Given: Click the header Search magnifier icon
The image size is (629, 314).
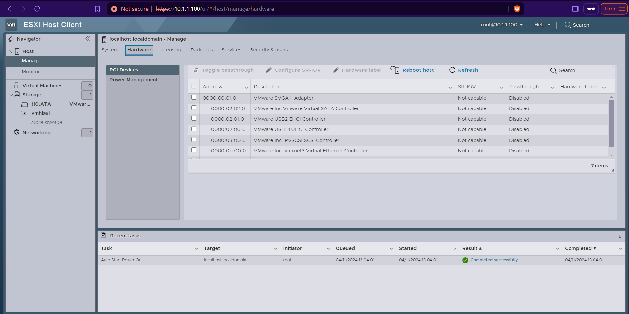Looking at the screenshot, I should tap(568, 25).
